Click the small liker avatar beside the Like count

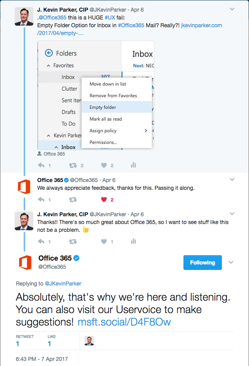(x=89, y=341)
